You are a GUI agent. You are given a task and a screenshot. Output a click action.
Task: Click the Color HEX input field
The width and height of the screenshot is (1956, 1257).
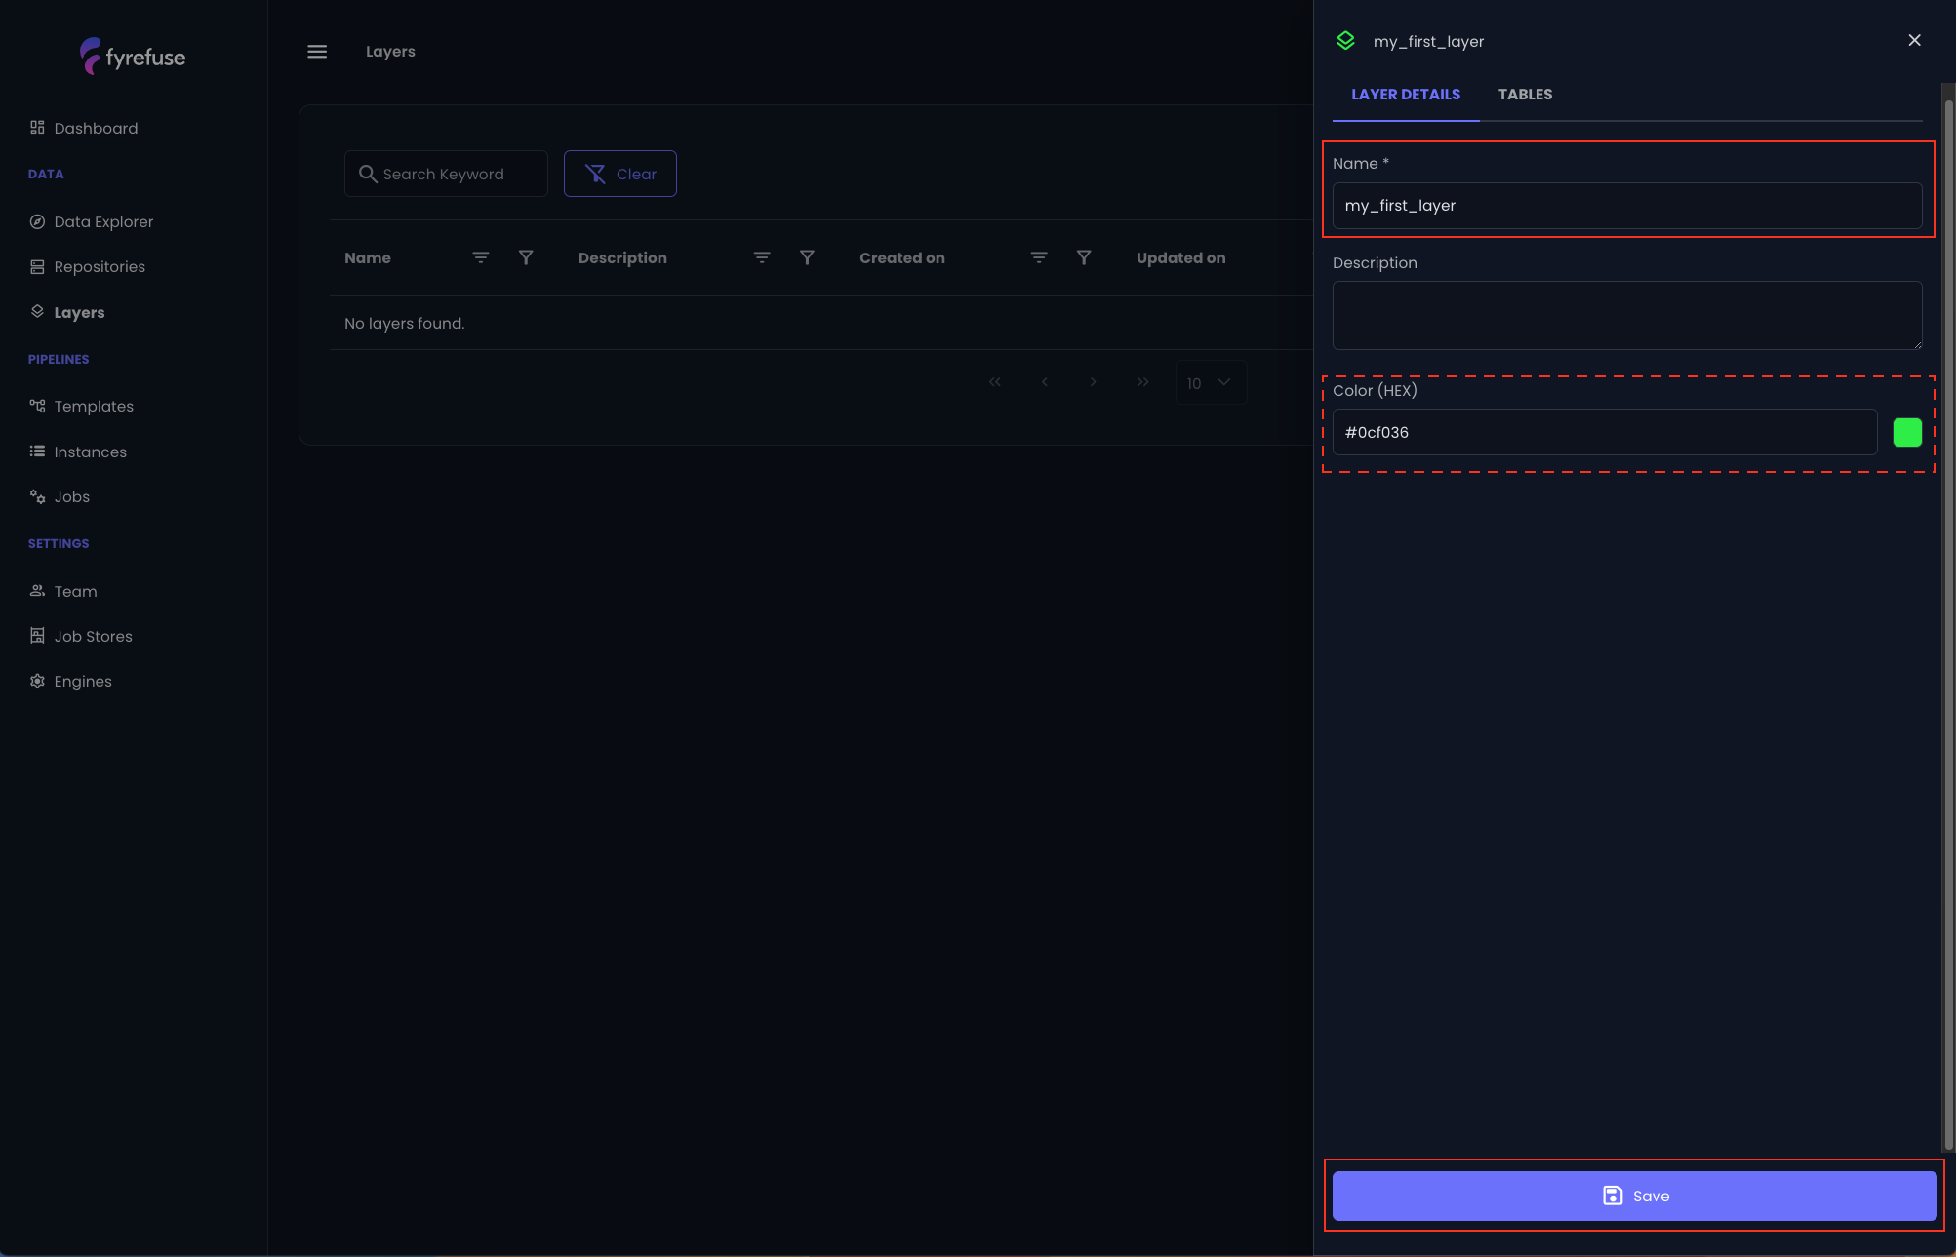click(x=1605, y=432)
